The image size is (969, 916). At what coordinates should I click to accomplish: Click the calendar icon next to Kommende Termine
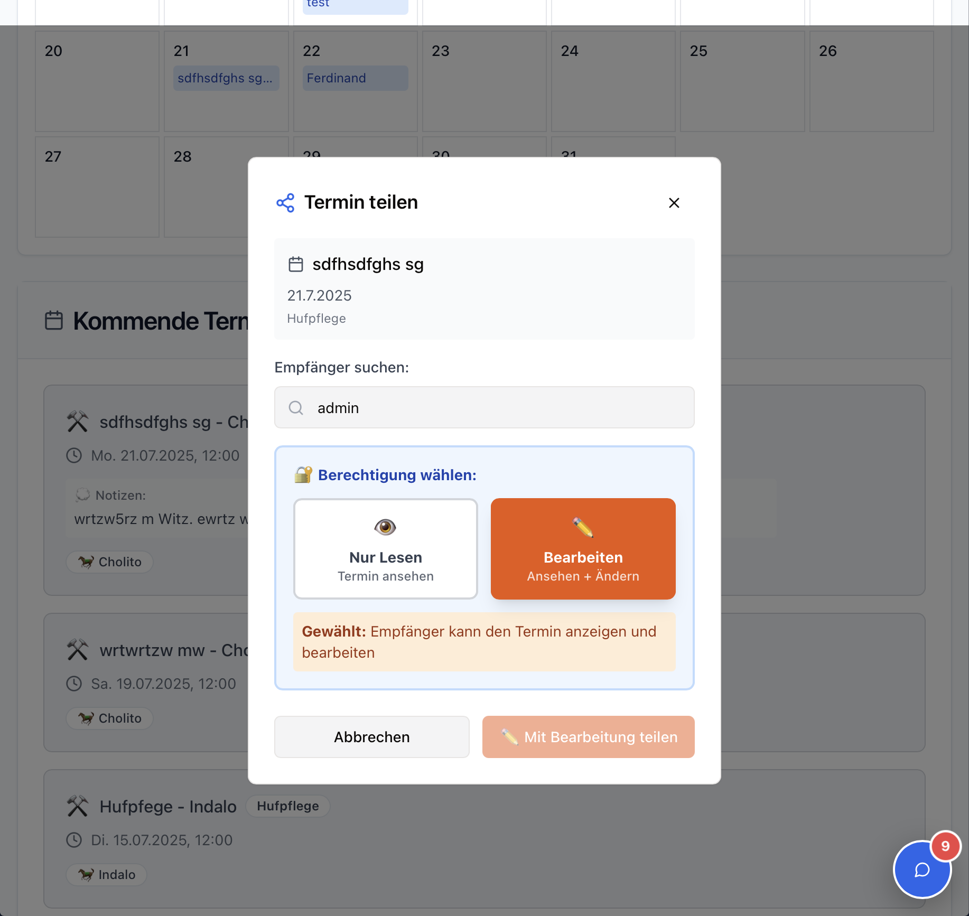click(54, 321)
